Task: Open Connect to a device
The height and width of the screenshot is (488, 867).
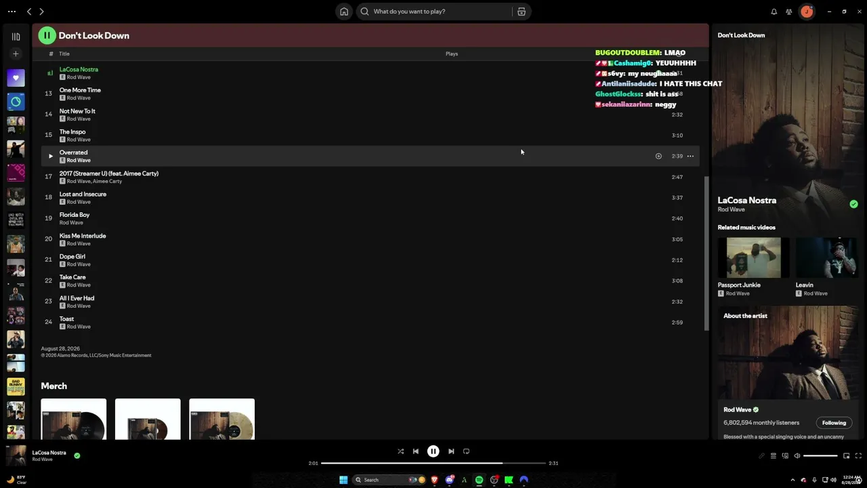Action: 785,455
